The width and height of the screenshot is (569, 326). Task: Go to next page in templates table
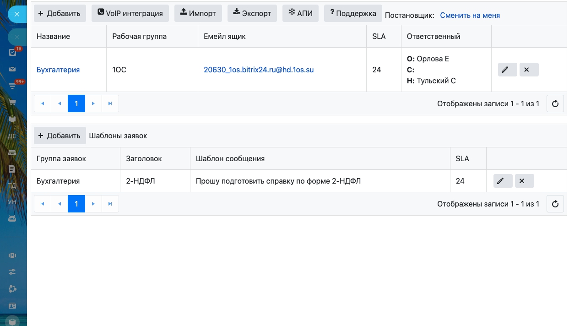pyautogui.click(x=93, y=204)
